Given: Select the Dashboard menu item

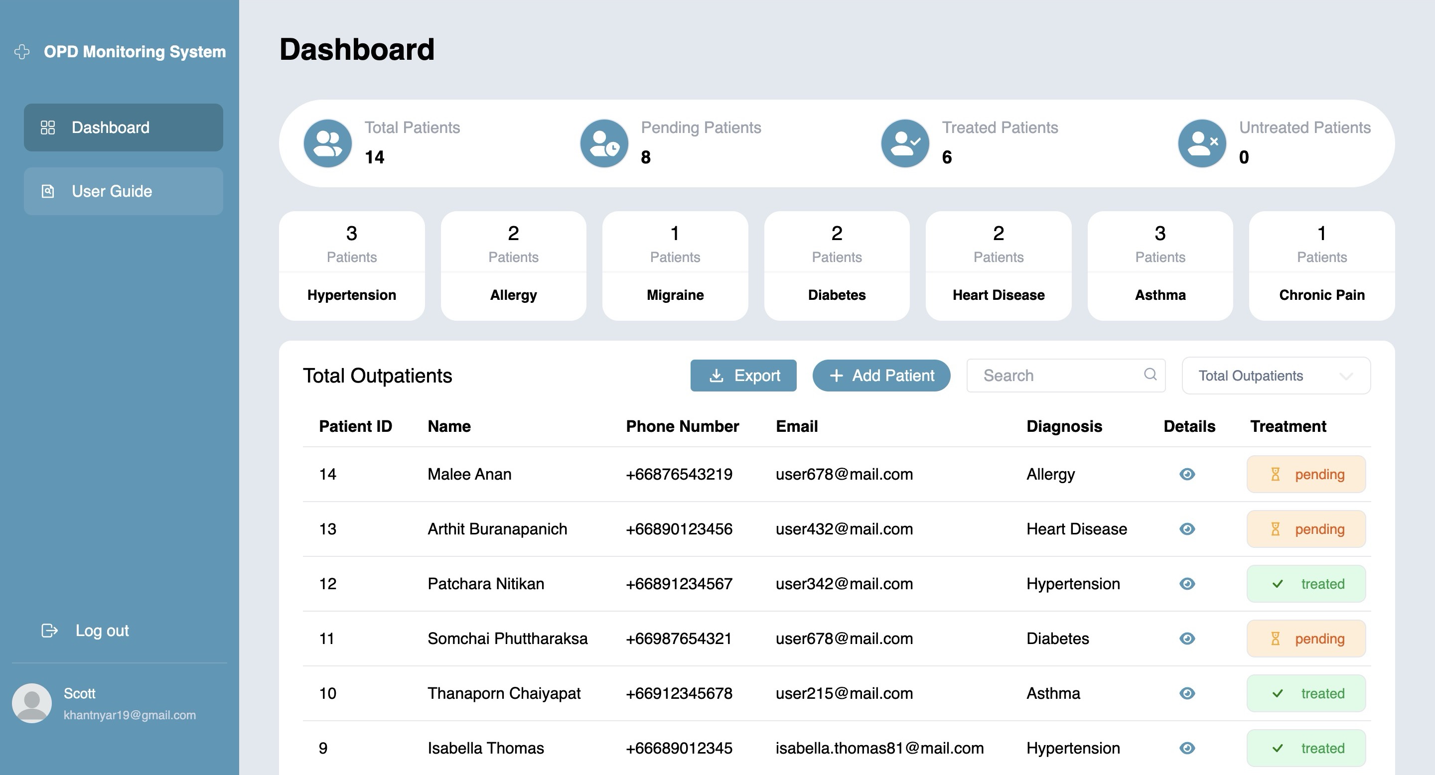Looking at the screenshot, I should pyautogui.click(x=123, y=128).
